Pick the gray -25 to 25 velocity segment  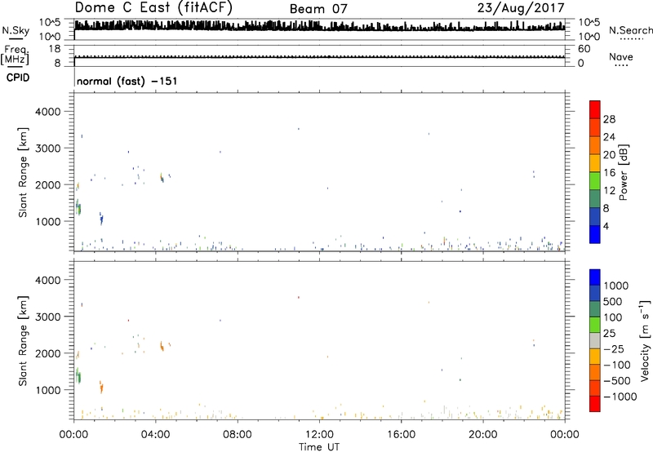(x=595, y=340)
